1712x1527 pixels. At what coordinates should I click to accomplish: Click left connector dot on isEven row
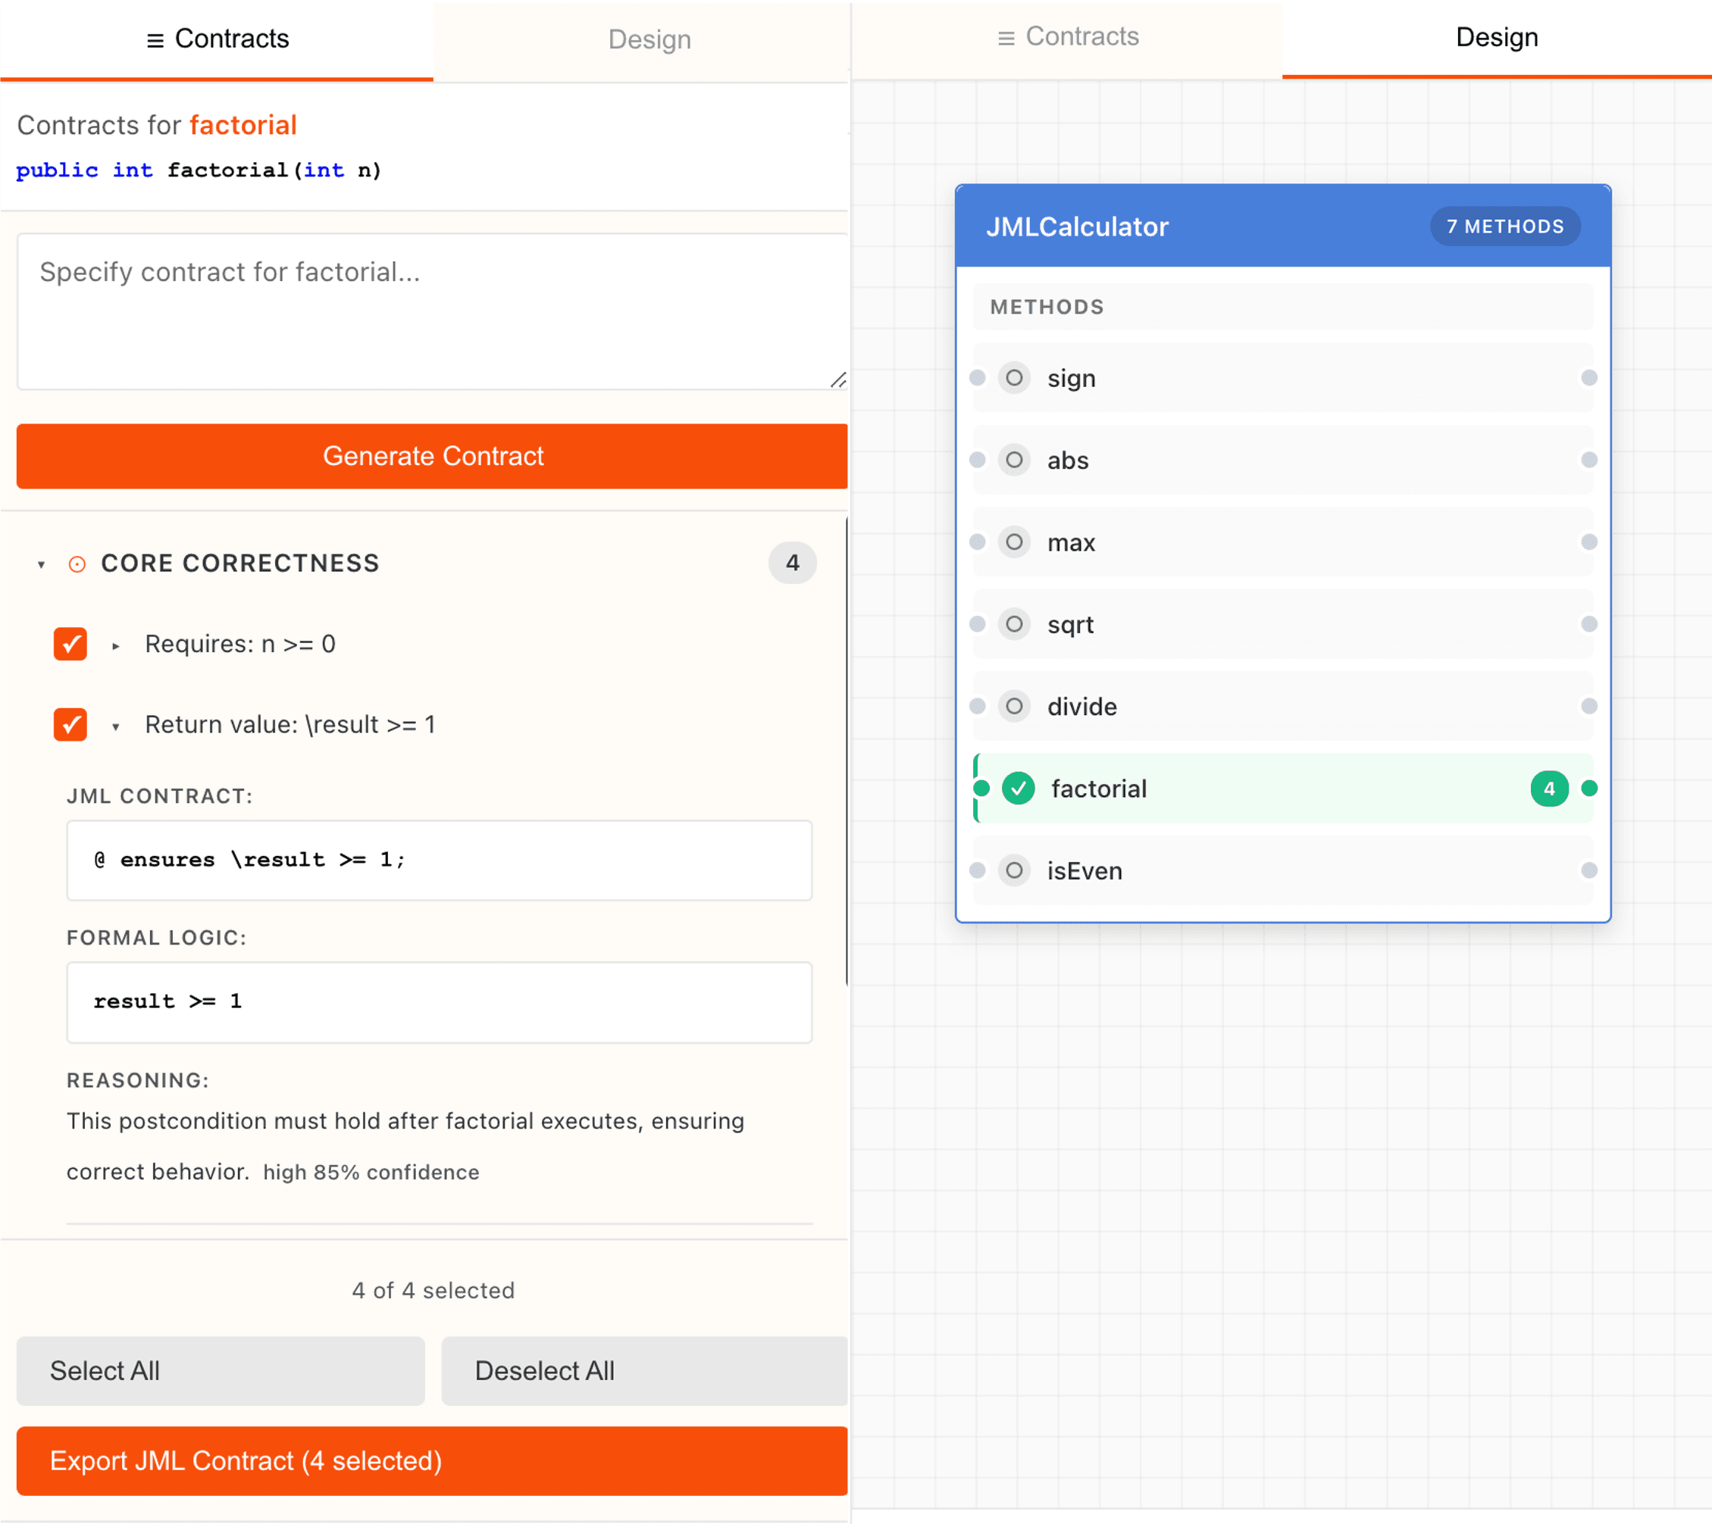[978, 870]
